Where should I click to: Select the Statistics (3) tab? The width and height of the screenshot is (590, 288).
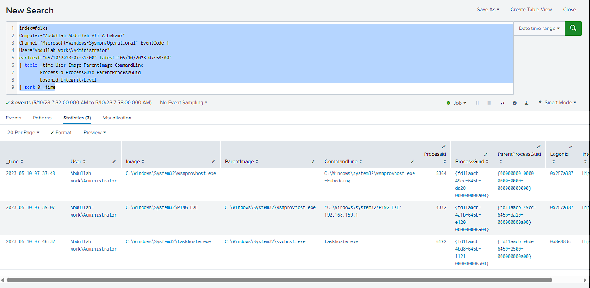77,118
